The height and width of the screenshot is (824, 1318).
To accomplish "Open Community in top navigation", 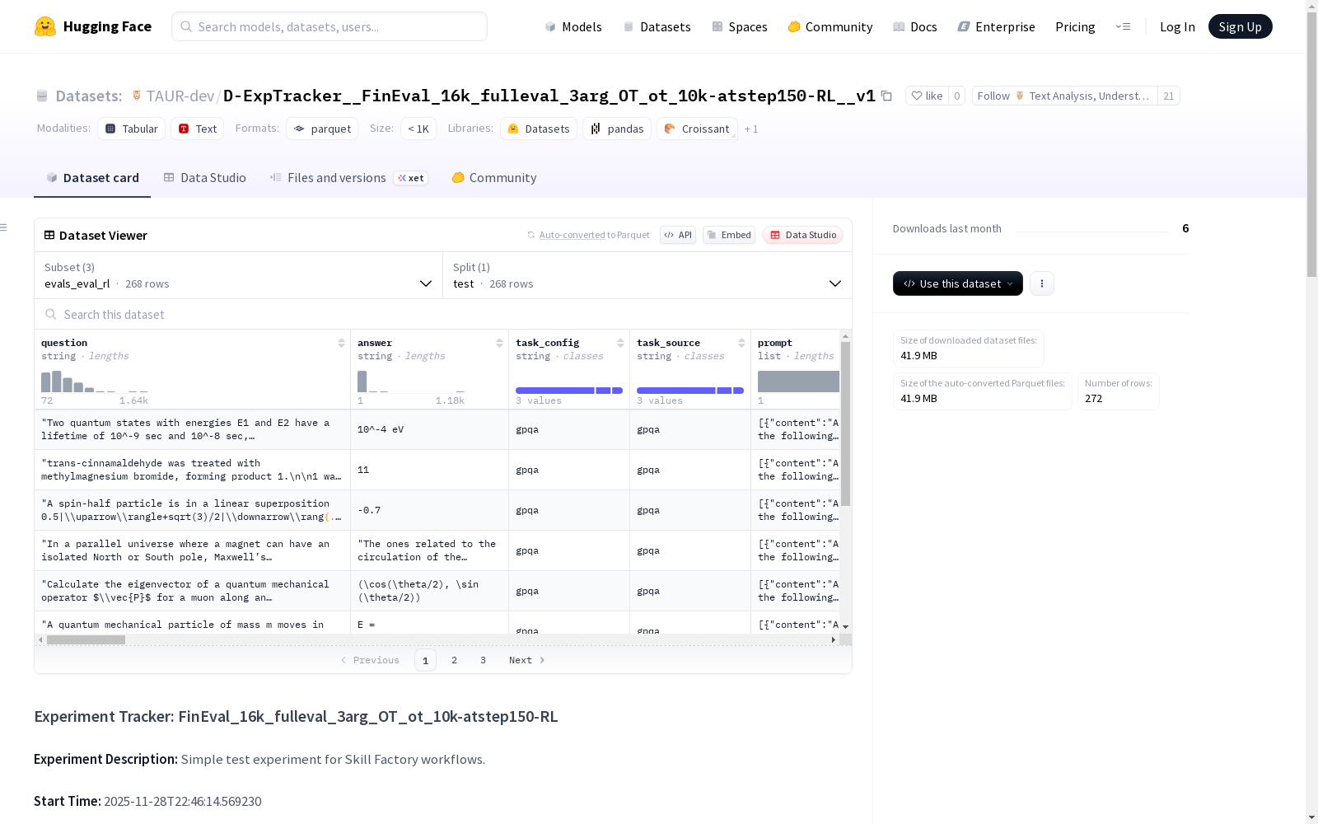I will pos(830,26).
